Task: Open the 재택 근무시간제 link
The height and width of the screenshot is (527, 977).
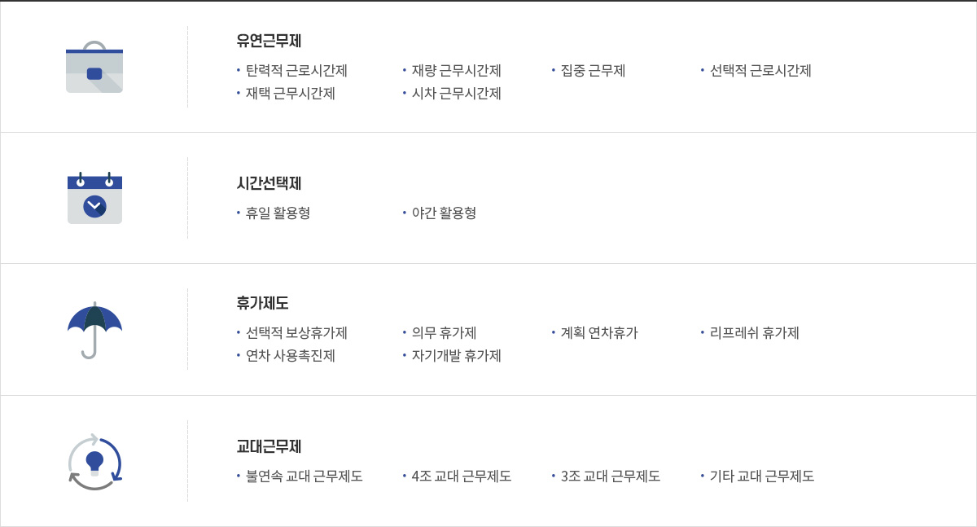Action: [290, 94]
